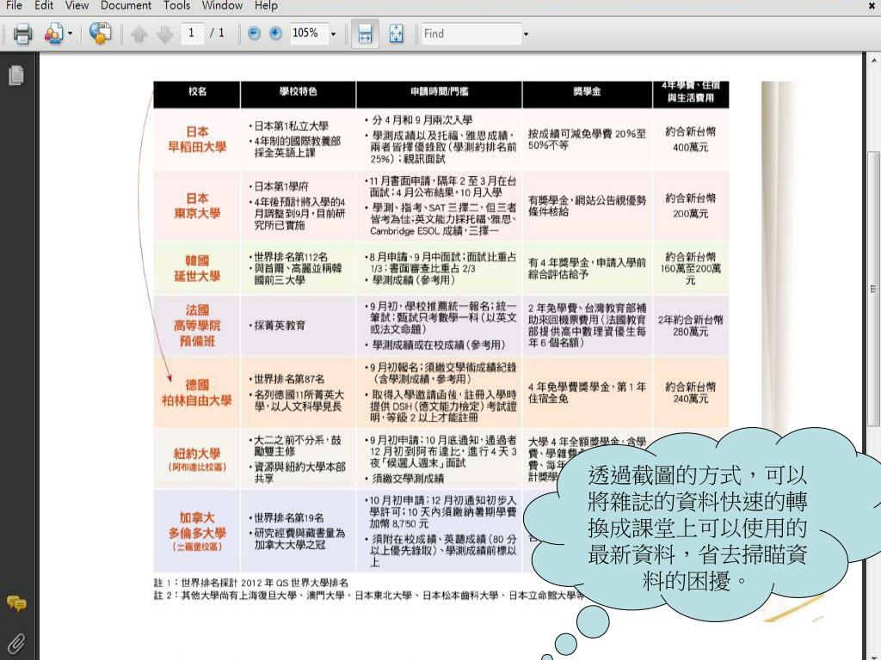Viewport: 881px width, 660px height.
Task: Click footnote 註 1 about QS ranking
Action: 251,583
